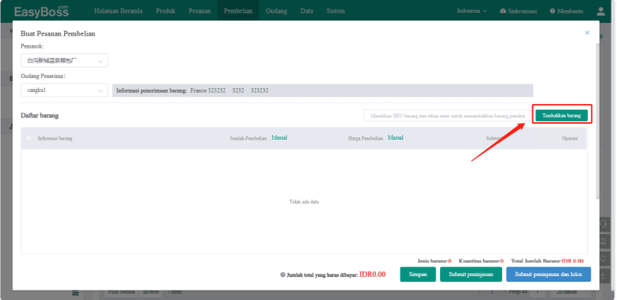
Task: Click info icon beside Jumlah total
Action: click(282, 275)
